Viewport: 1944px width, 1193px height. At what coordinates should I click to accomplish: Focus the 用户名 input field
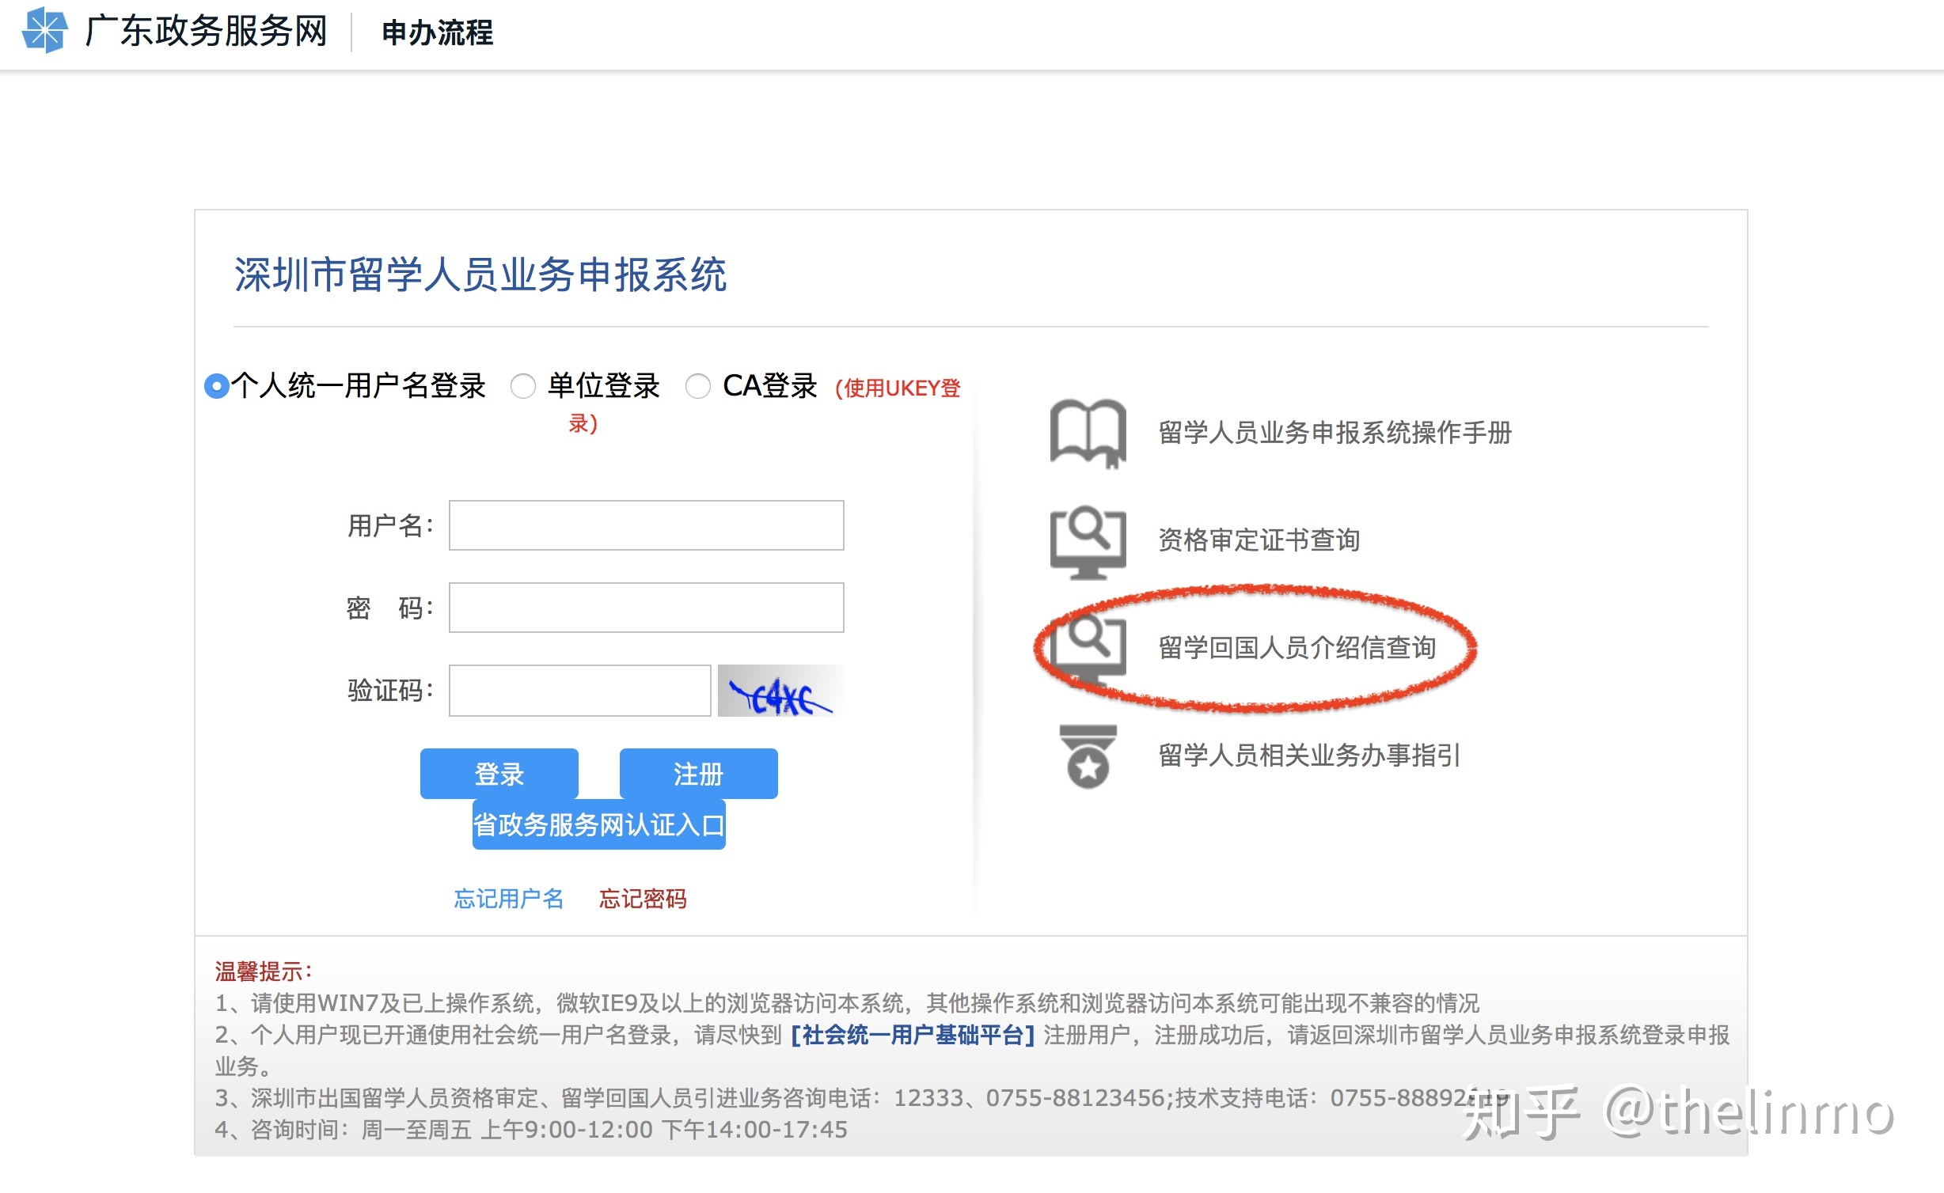[646, 525]
